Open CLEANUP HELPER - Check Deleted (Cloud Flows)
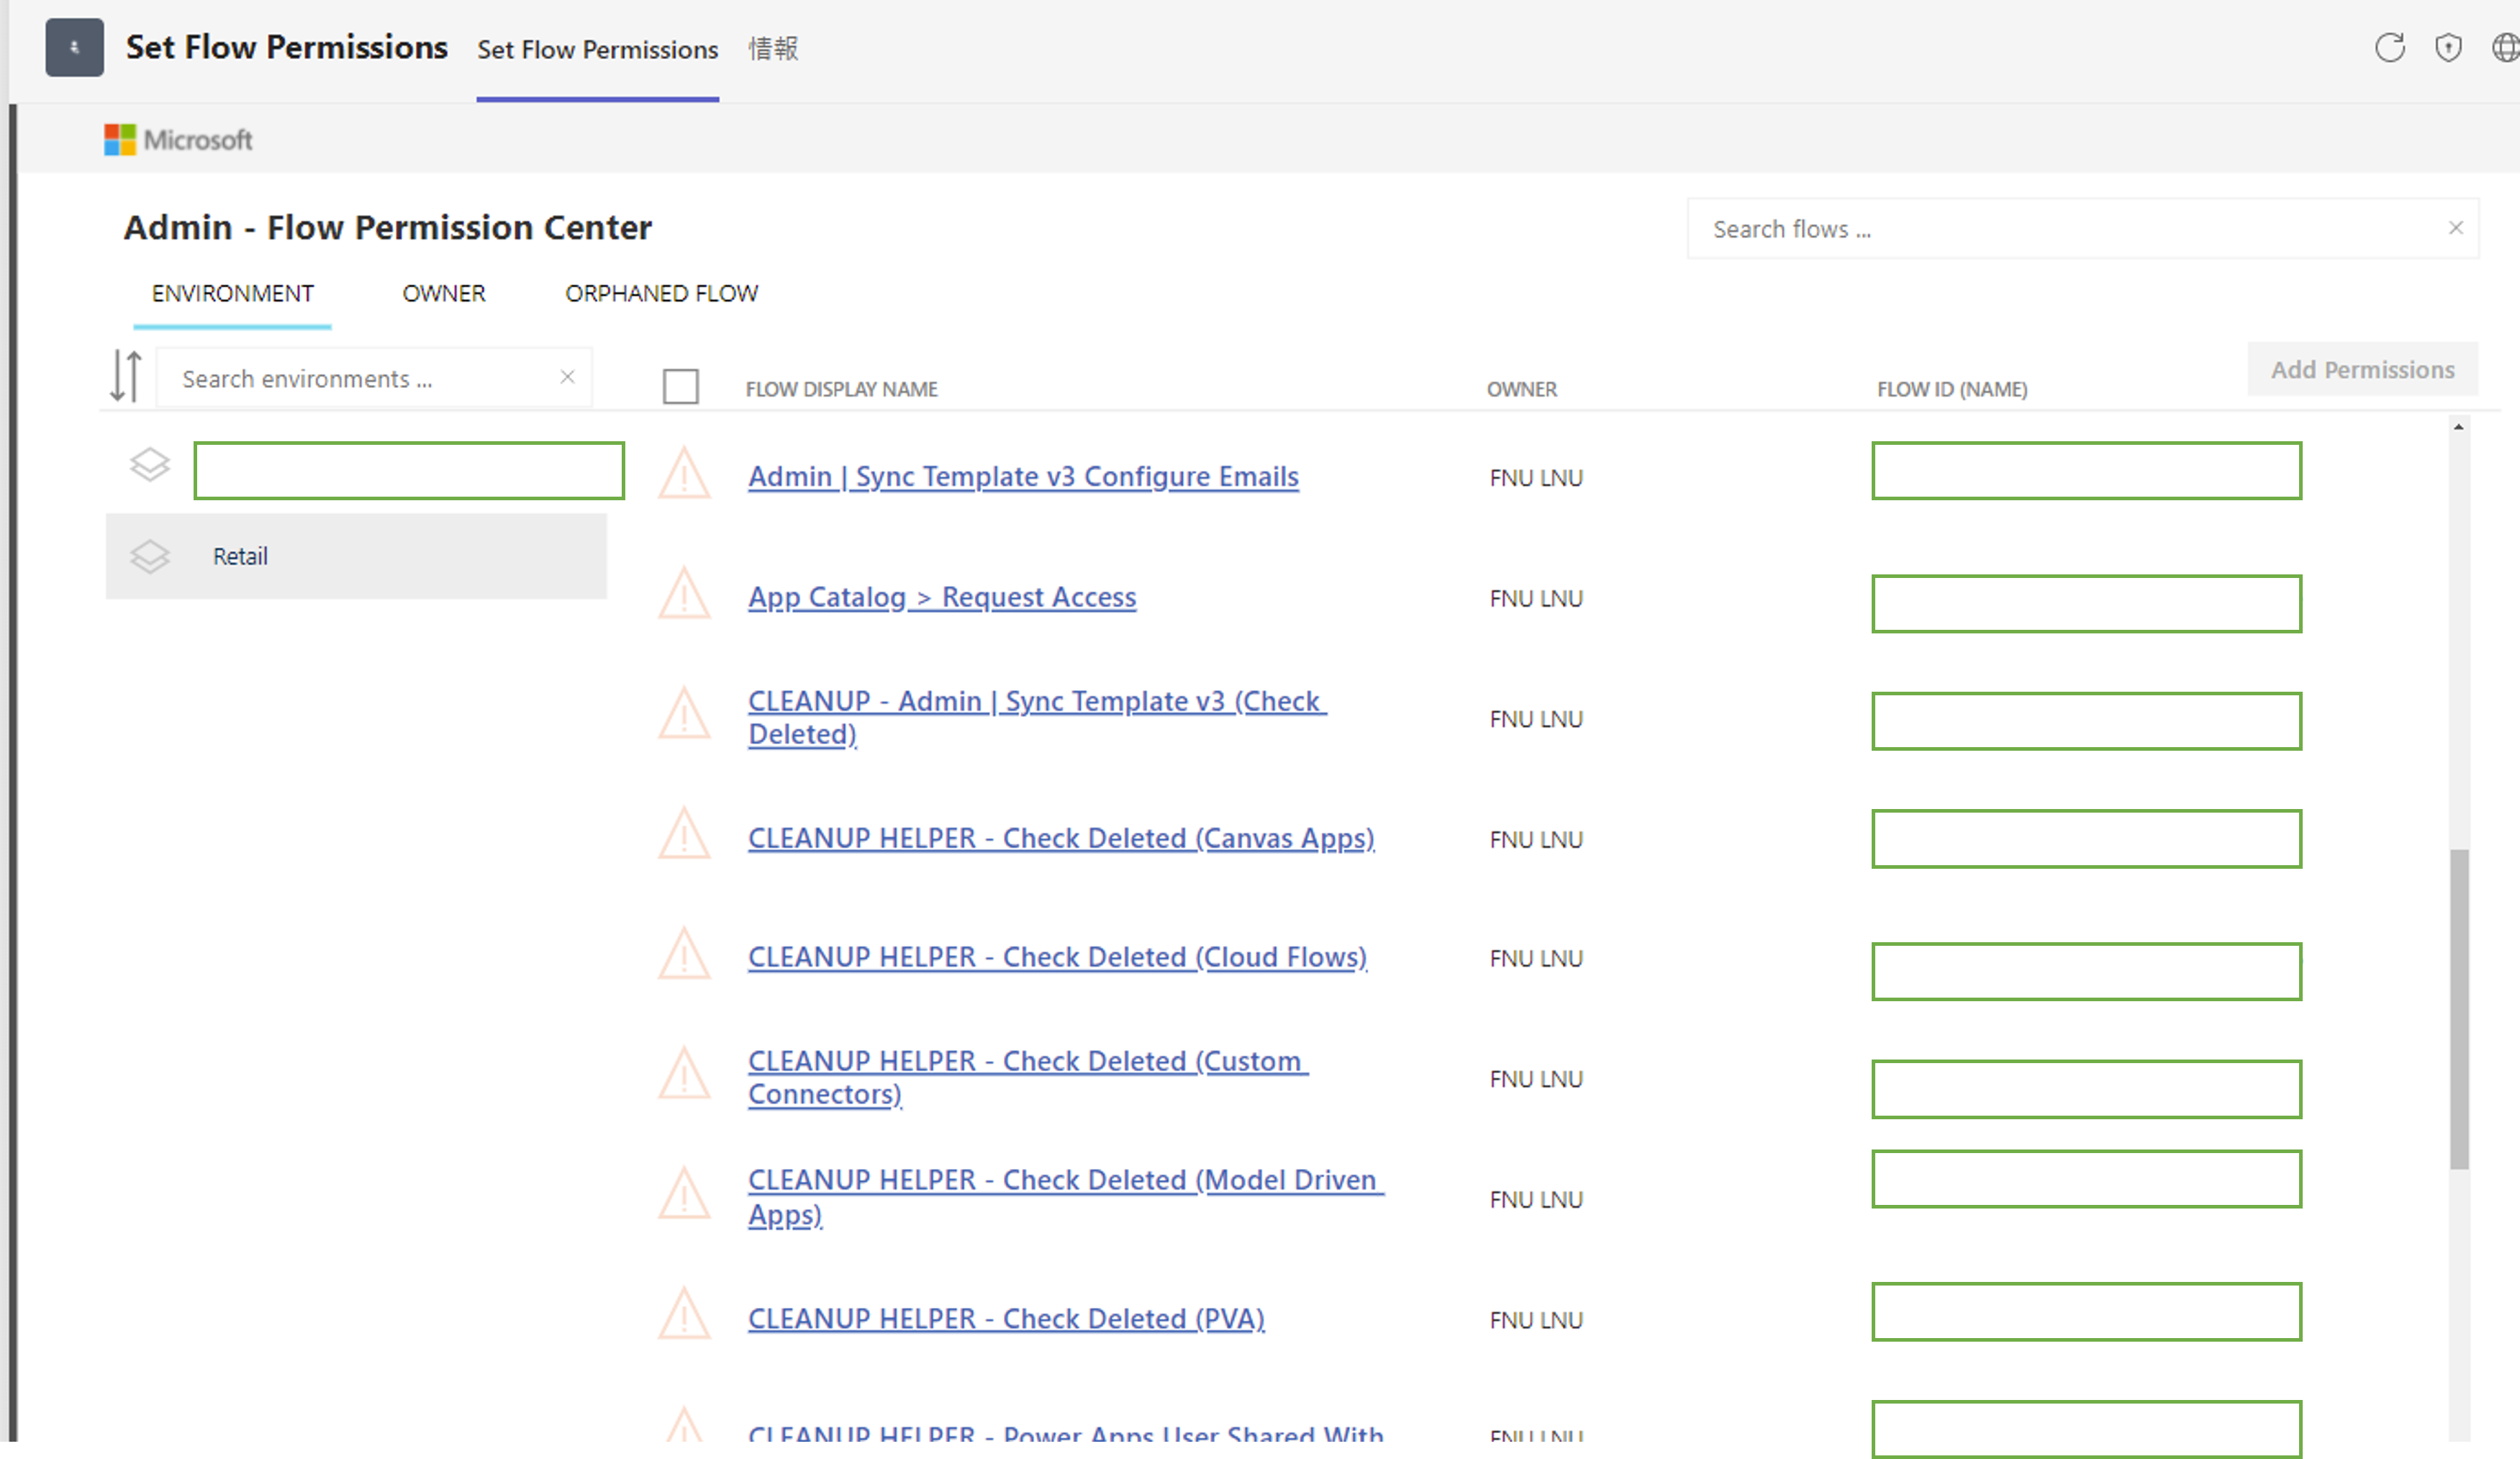 (1057, 957)
